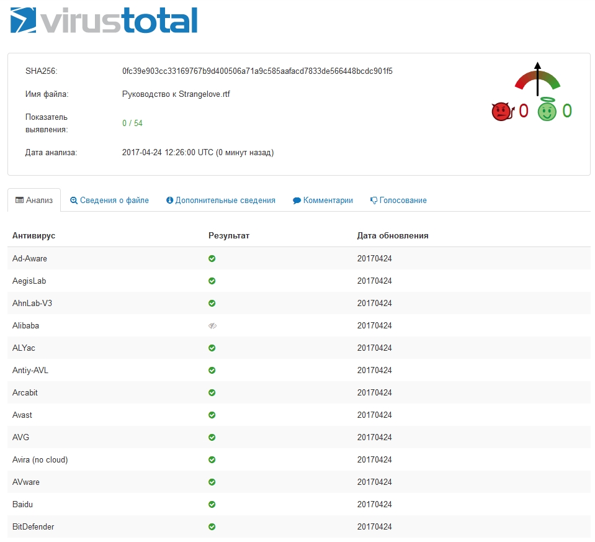Click the ALYac antivirus name
The width and height of the screenshot is (595, 542).
24,348
